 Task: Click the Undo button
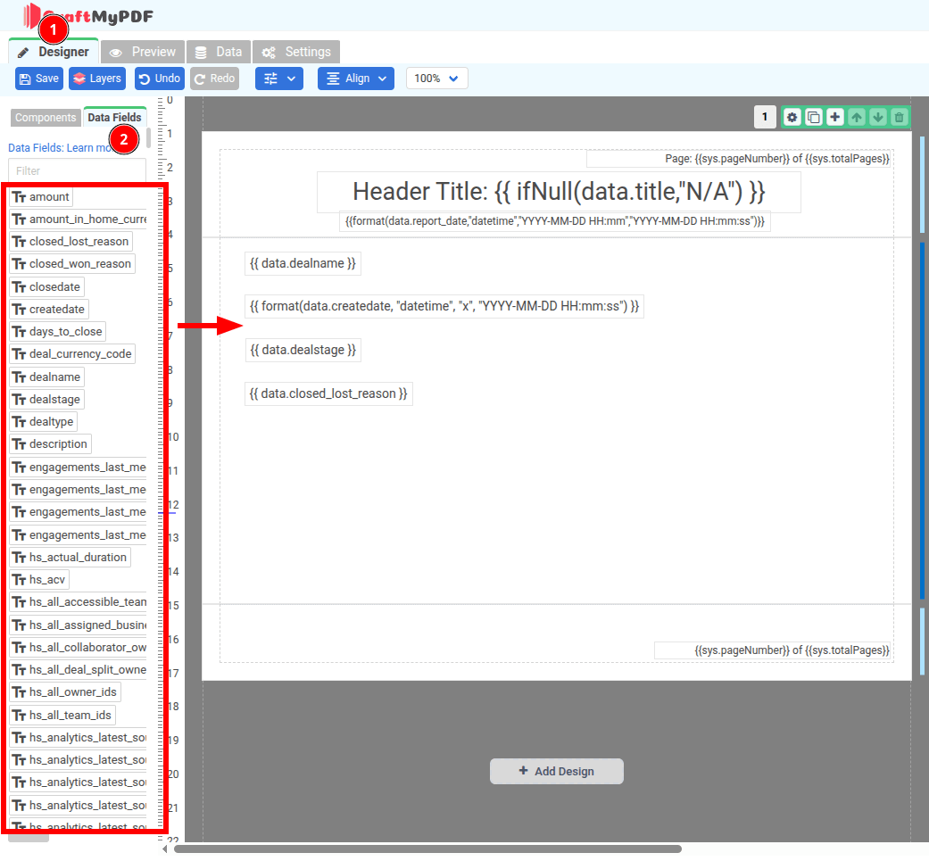pos(160,79)
